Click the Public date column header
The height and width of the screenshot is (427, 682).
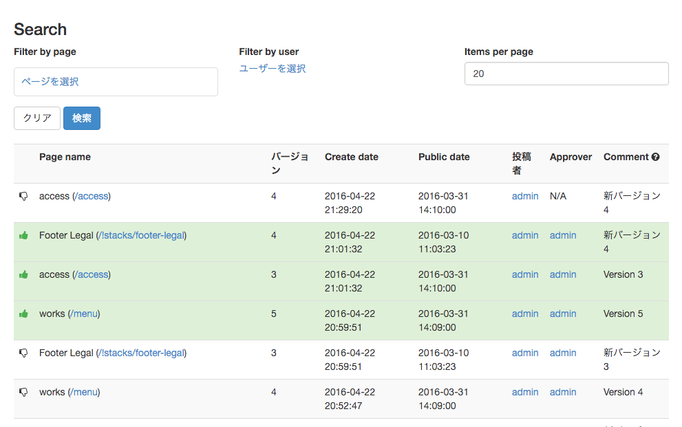444,157
